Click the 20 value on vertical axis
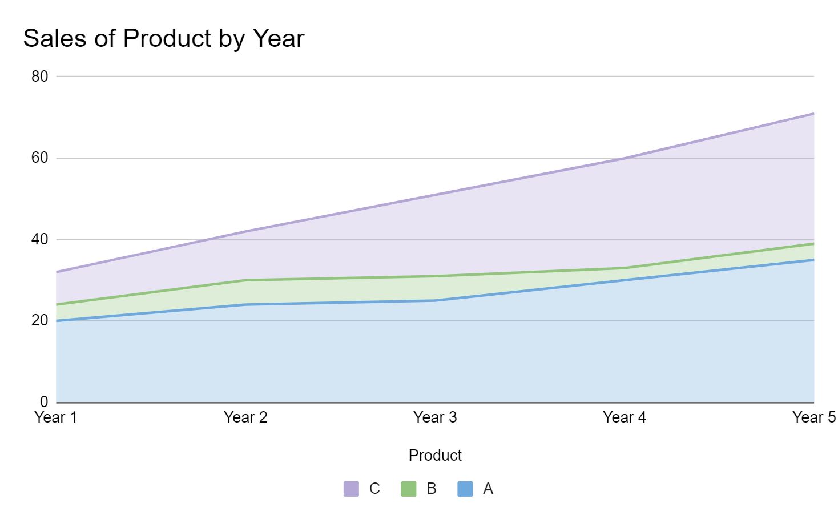Image resolution: width=838 pixels, height=511 pixels. (40, 321)
